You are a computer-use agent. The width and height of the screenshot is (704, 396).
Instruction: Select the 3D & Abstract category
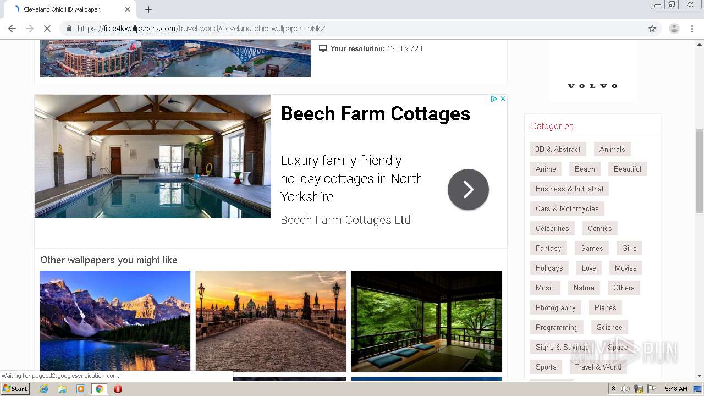click(558, 149)
